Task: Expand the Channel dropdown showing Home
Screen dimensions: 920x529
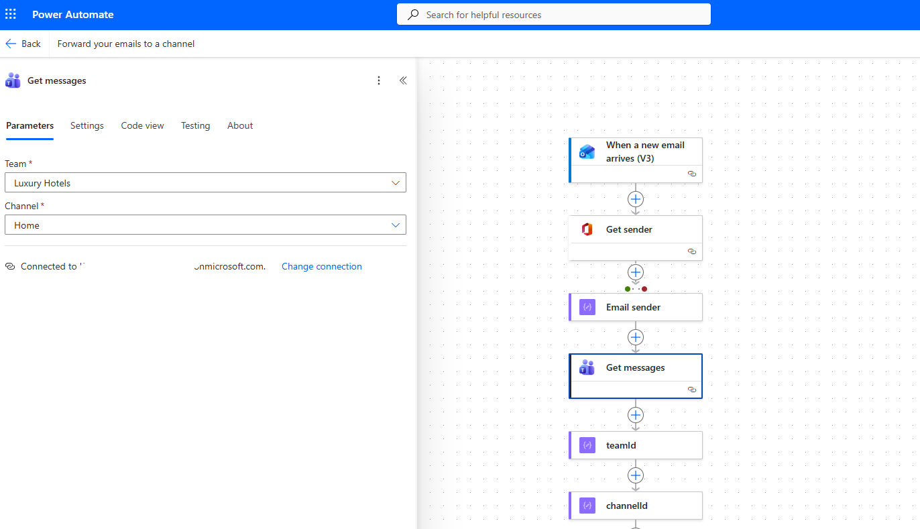Action: (x=396, y=225)
